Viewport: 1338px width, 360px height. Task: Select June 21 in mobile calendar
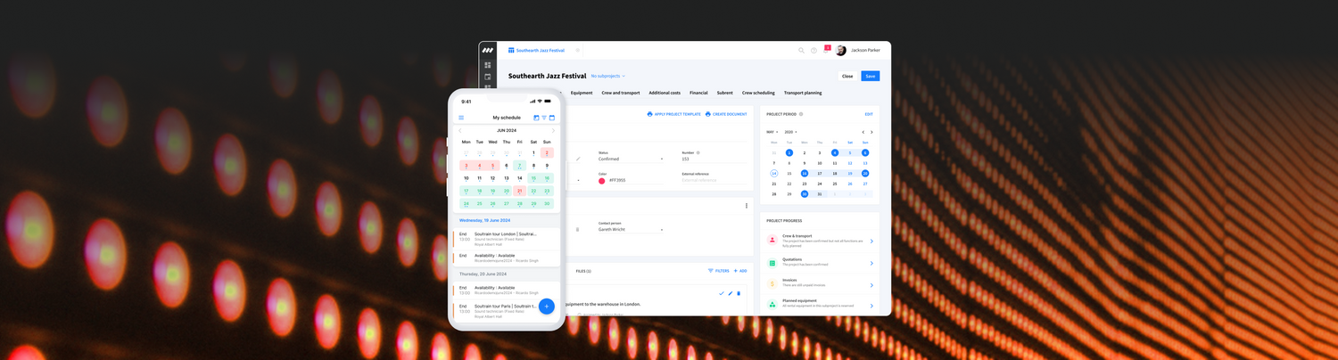(520, 191)
